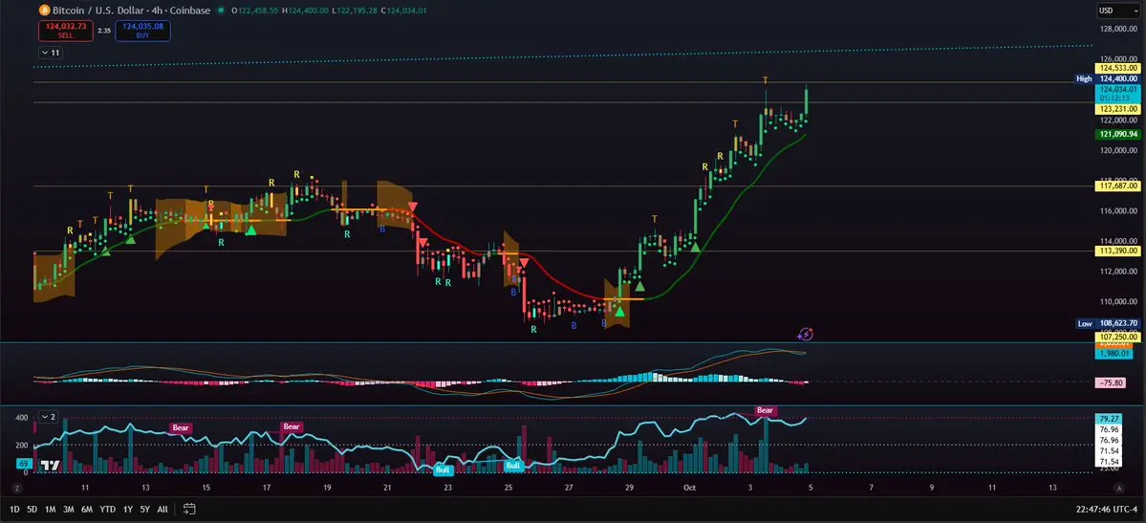This screenshot has height=523, width=1146.
Task: Click the Oct label on the time axis
Action: [x=691, y=487]
